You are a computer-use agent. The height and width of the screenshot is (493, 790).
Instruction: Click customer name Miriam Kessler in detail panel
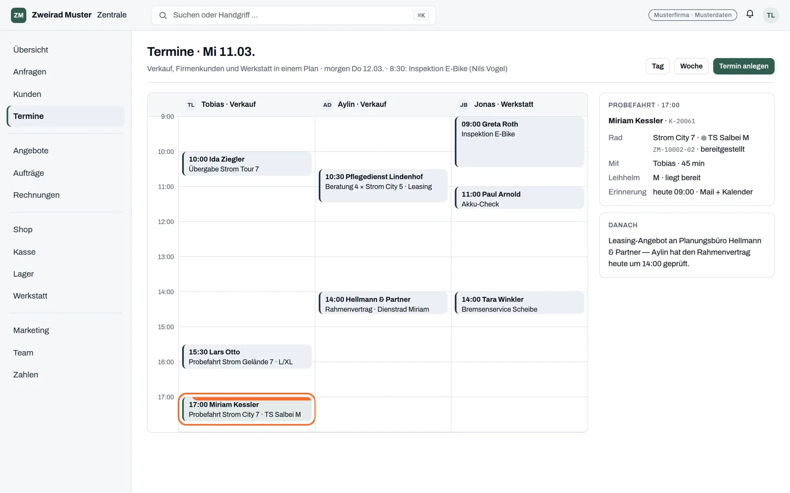[x=636, y=121]
